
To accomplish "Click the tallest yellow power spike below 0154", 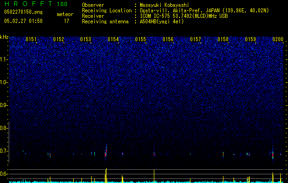I will [106, 175].
